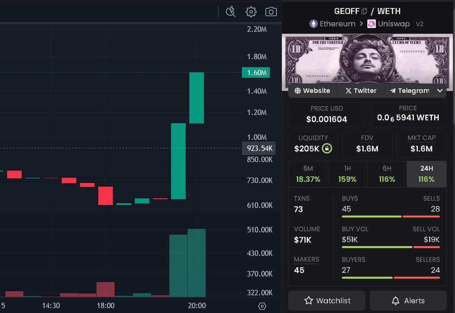Click the Ethereum chain link
Viewport: 455px width, 313px height.
click(337, 24)
